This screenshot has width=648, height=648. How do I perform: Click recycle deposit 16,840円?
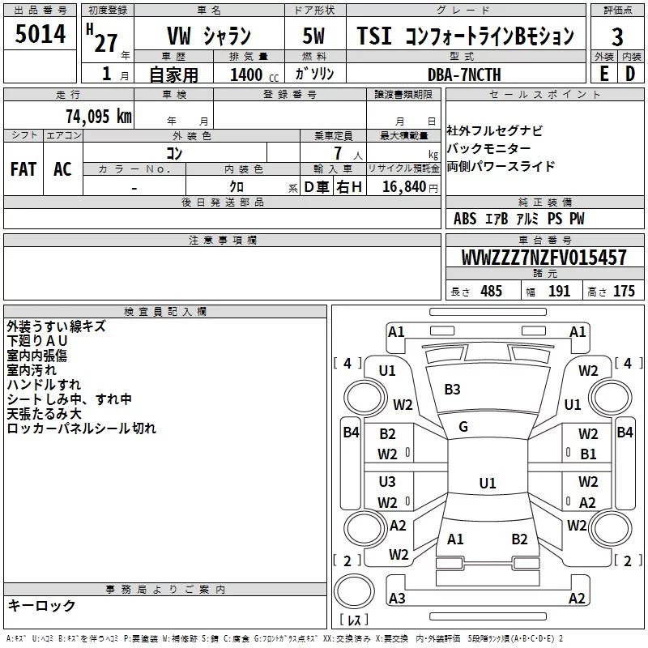pos(410,187)
